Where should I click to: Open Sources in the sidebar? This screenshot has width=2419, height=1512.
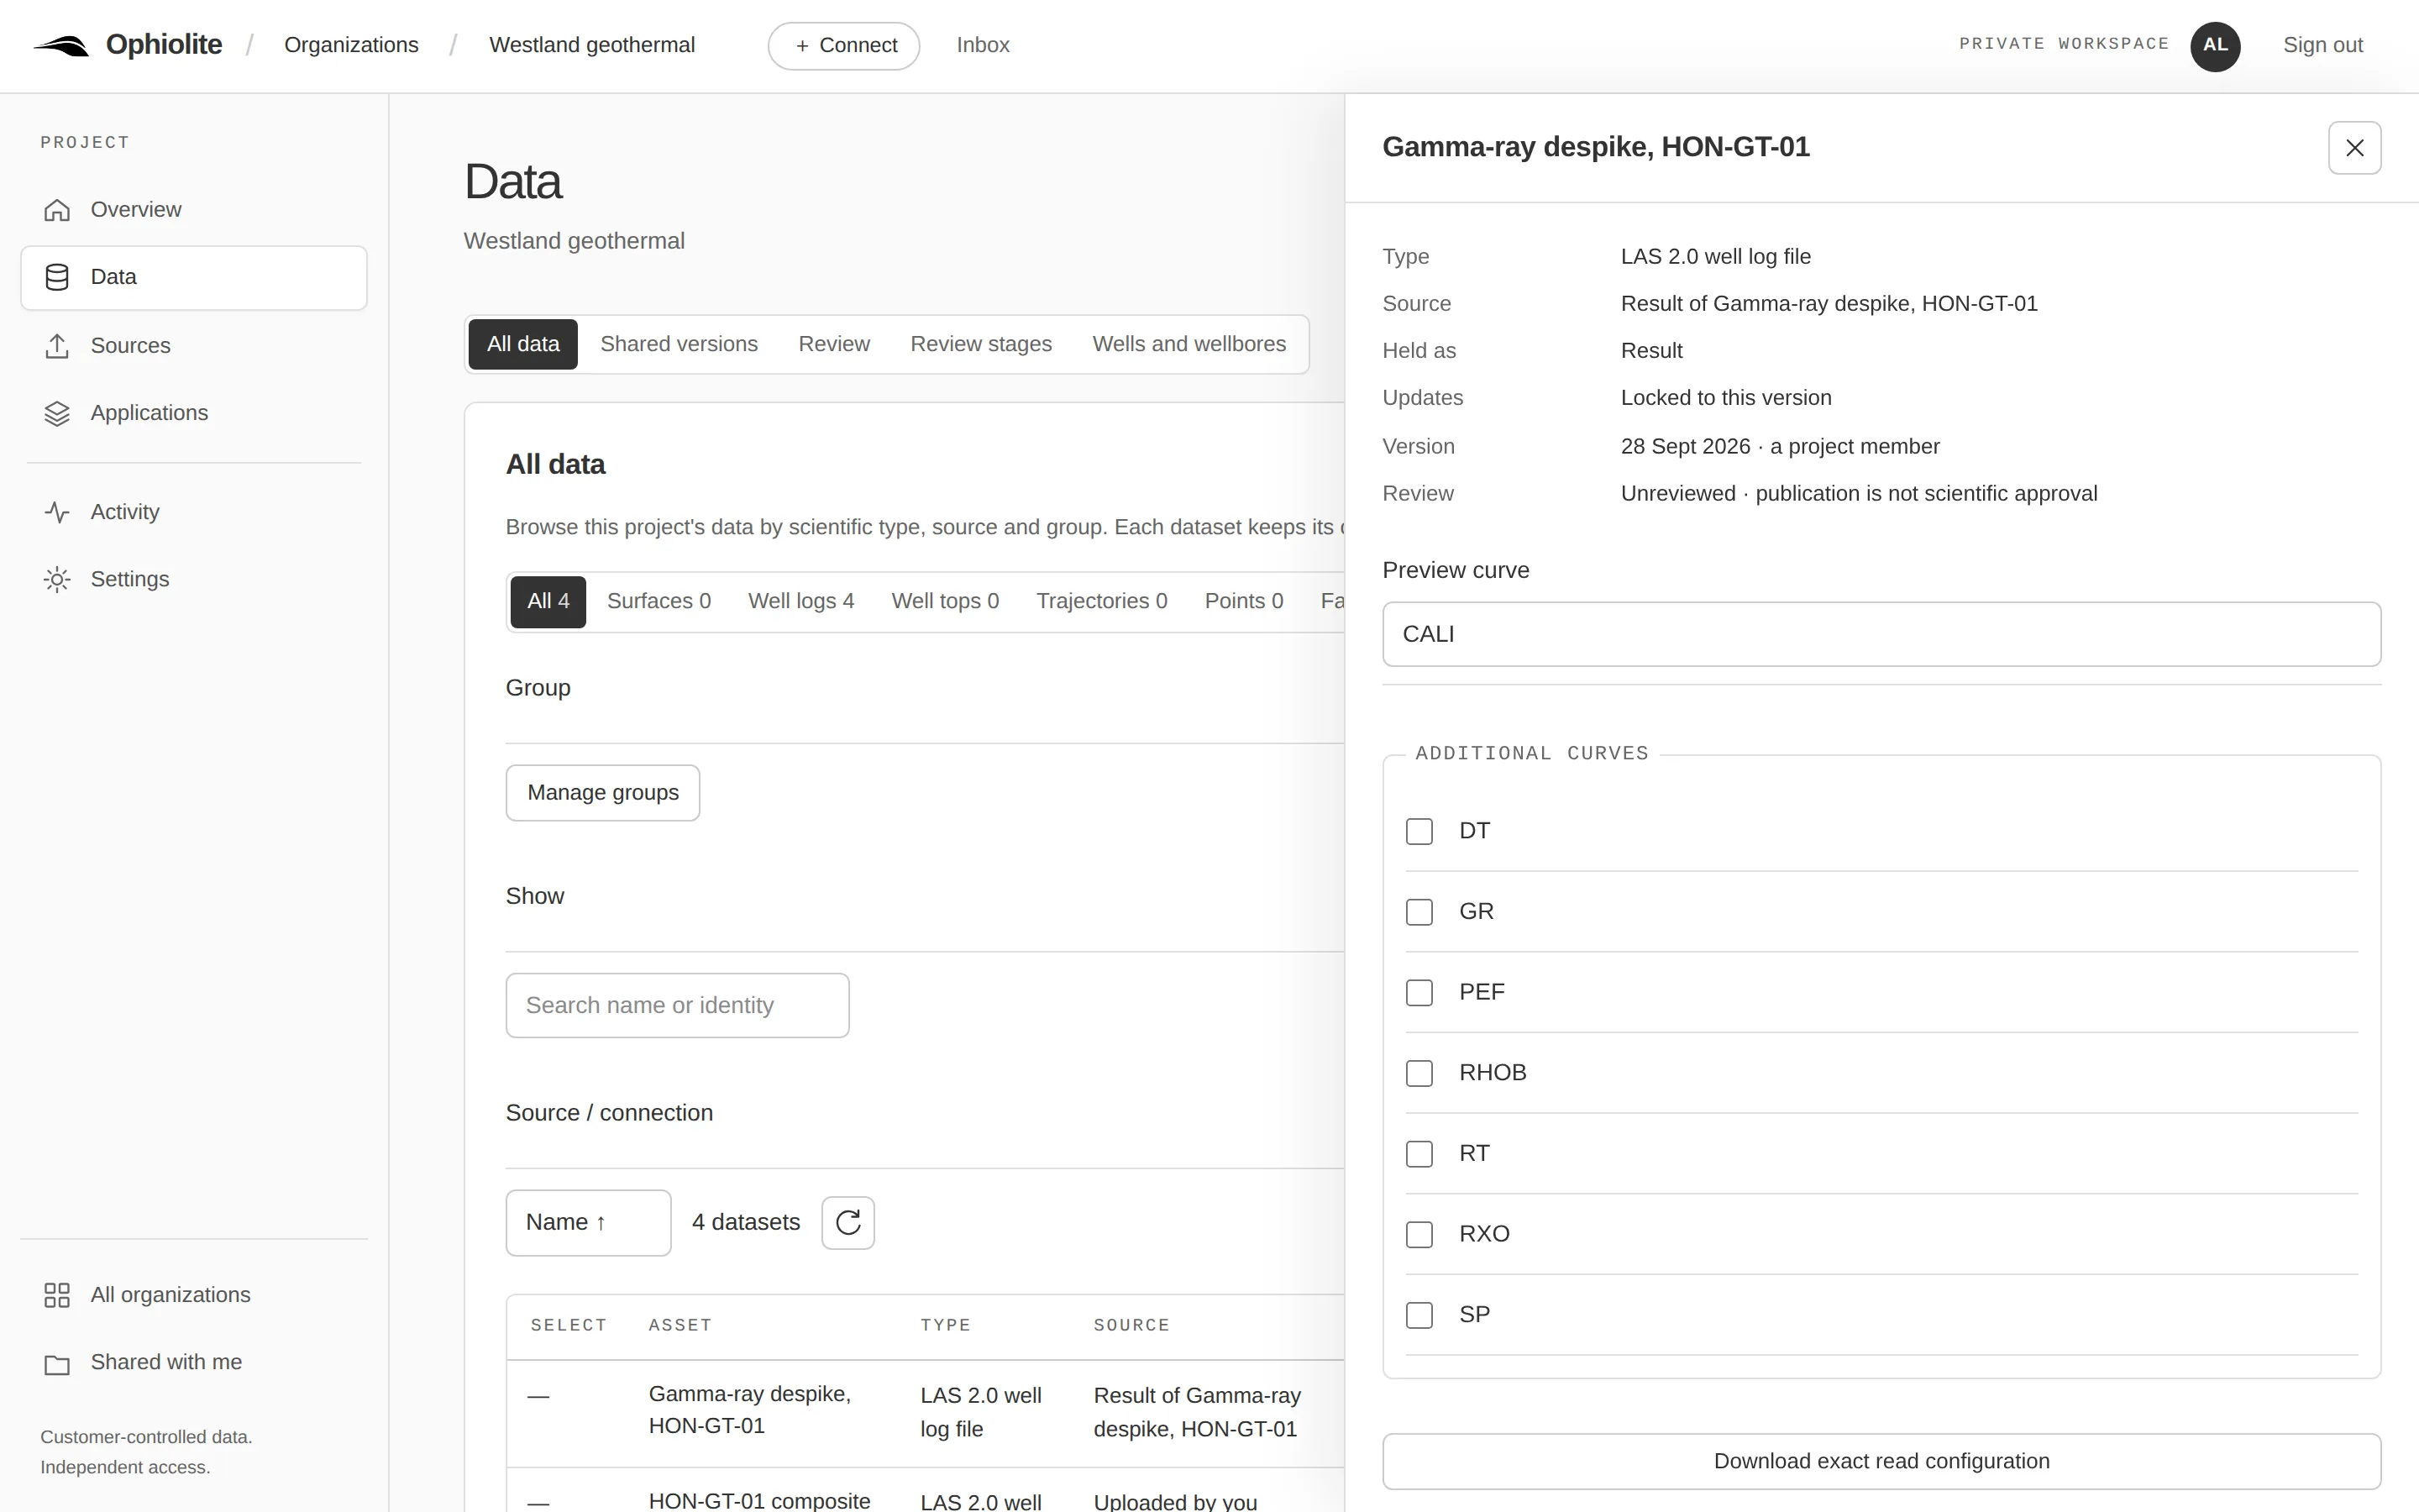pyautogui.click(x=194, y=346)
